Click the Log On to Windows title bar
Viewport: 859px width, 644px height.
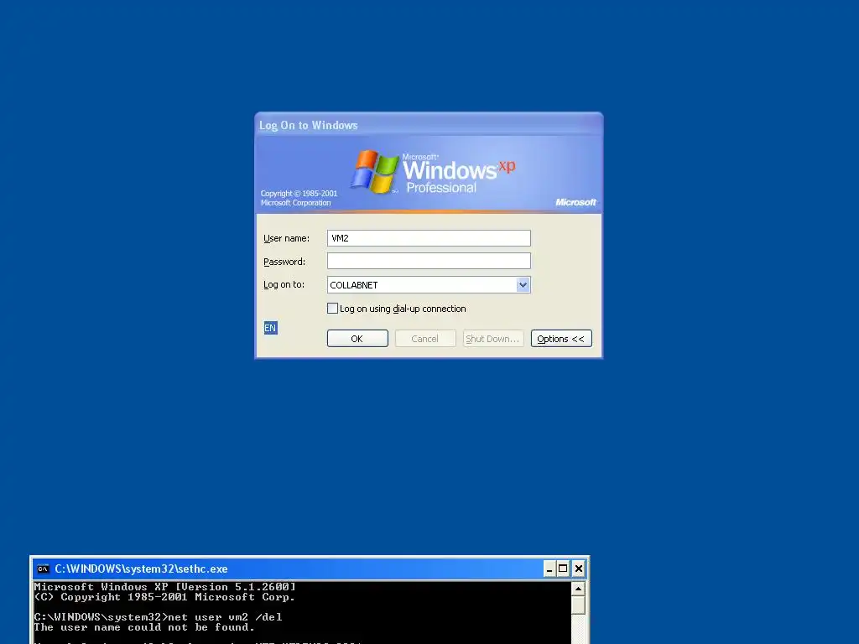[429, 125]
